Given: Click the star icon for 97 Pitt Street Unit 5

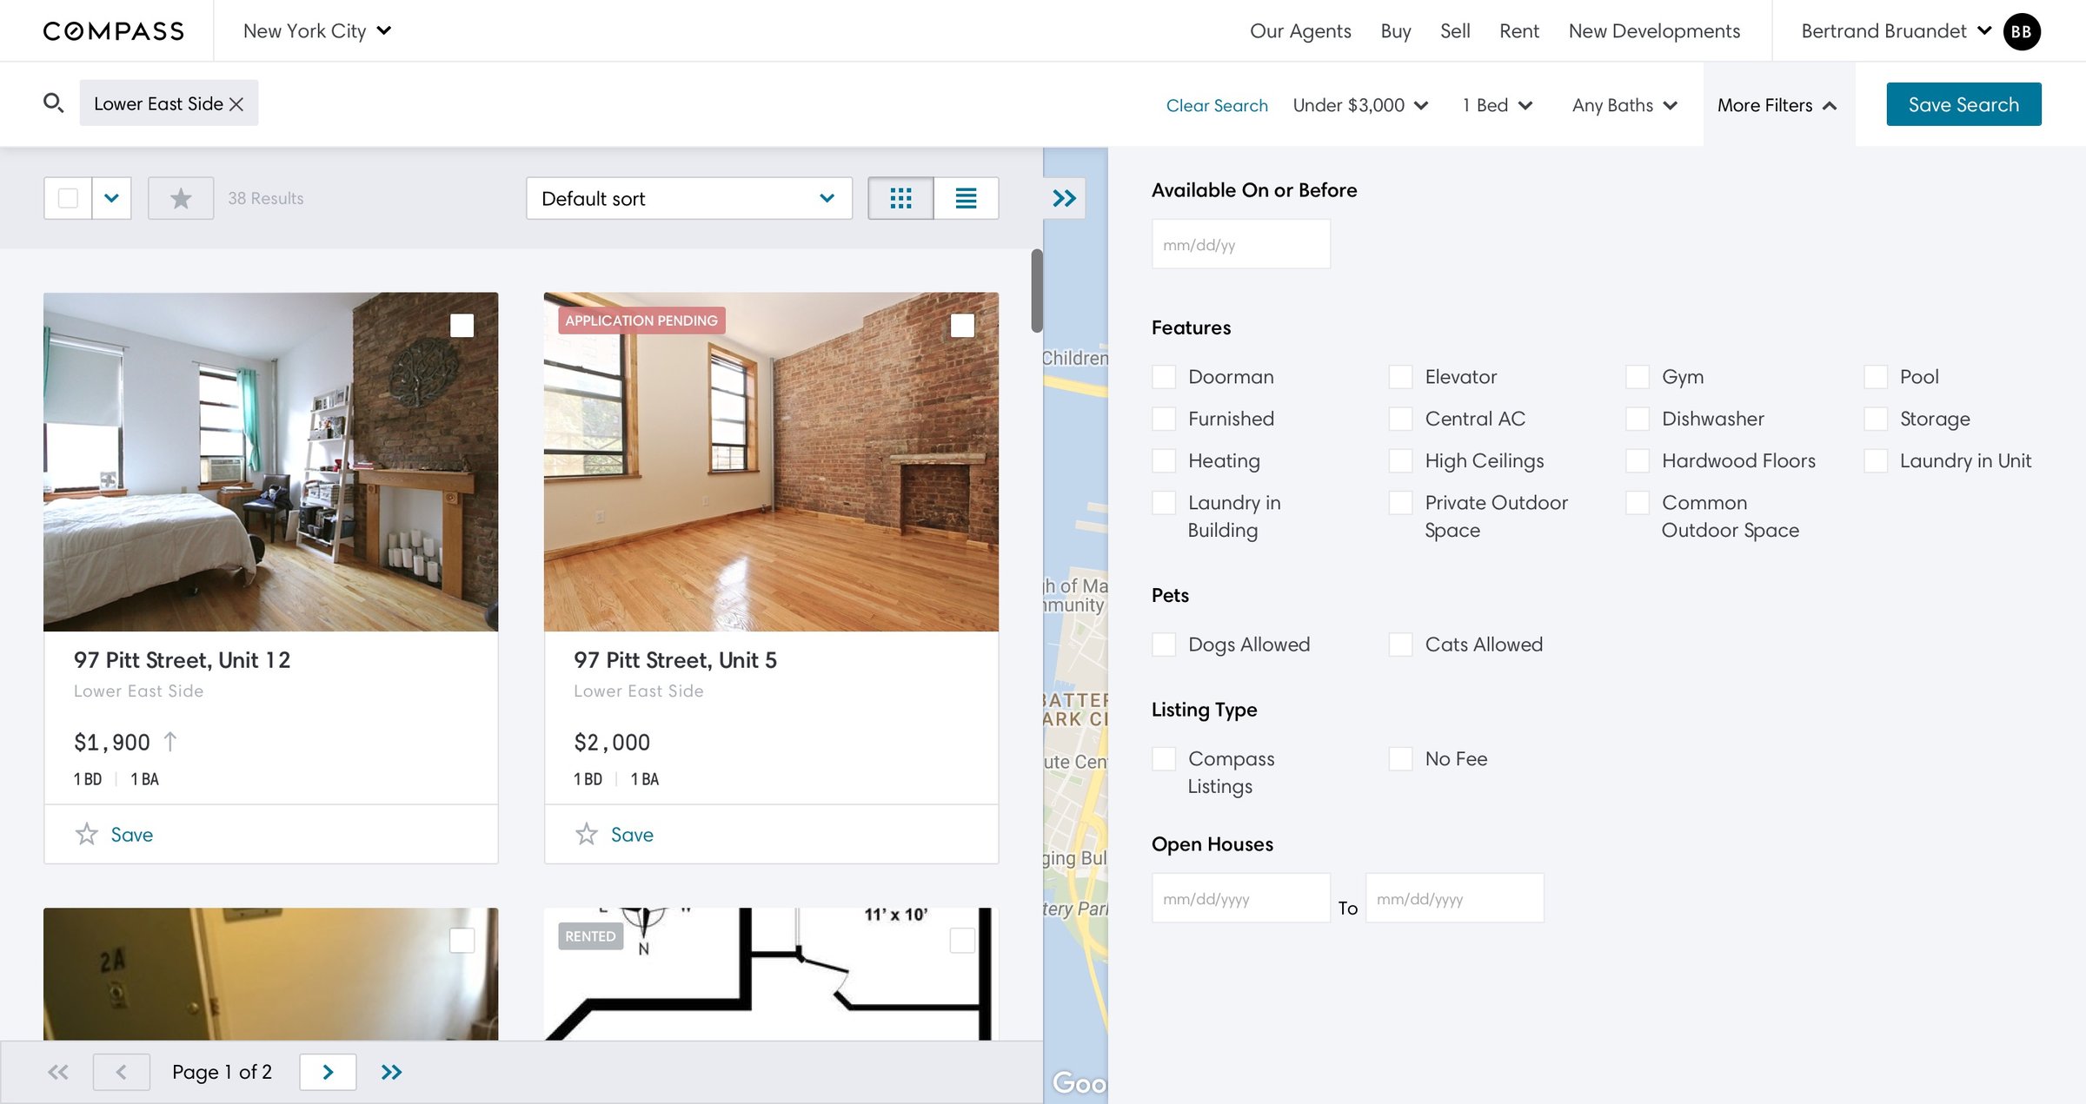Looking at the screenshot, I should 587,835.
